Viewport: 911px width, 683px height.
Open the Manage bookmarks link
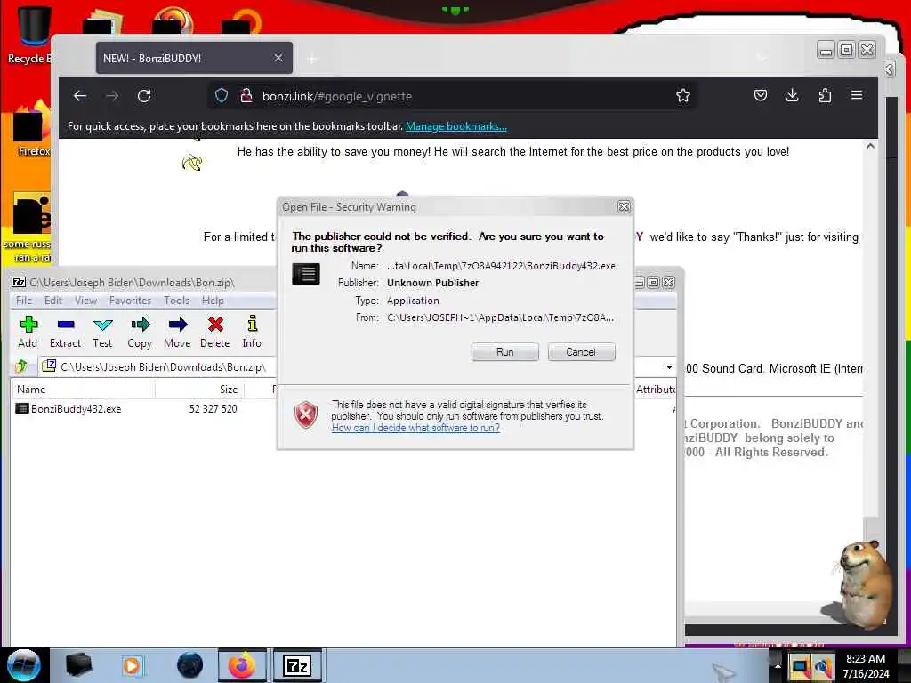pyautogui.click(x=456, y=126)
